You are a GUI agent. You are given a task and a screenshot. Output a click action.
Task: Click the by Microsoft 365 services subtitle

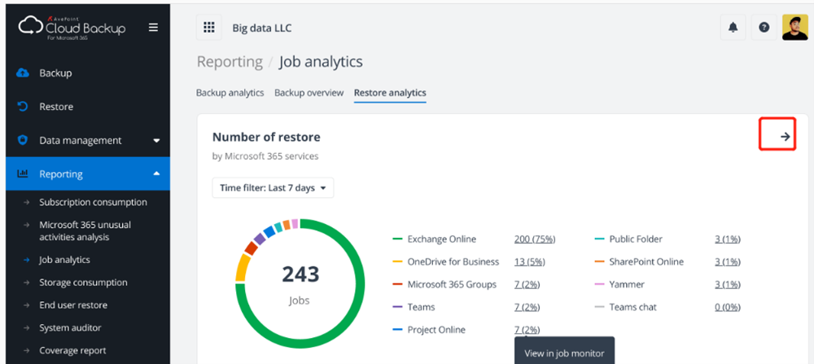265,156
